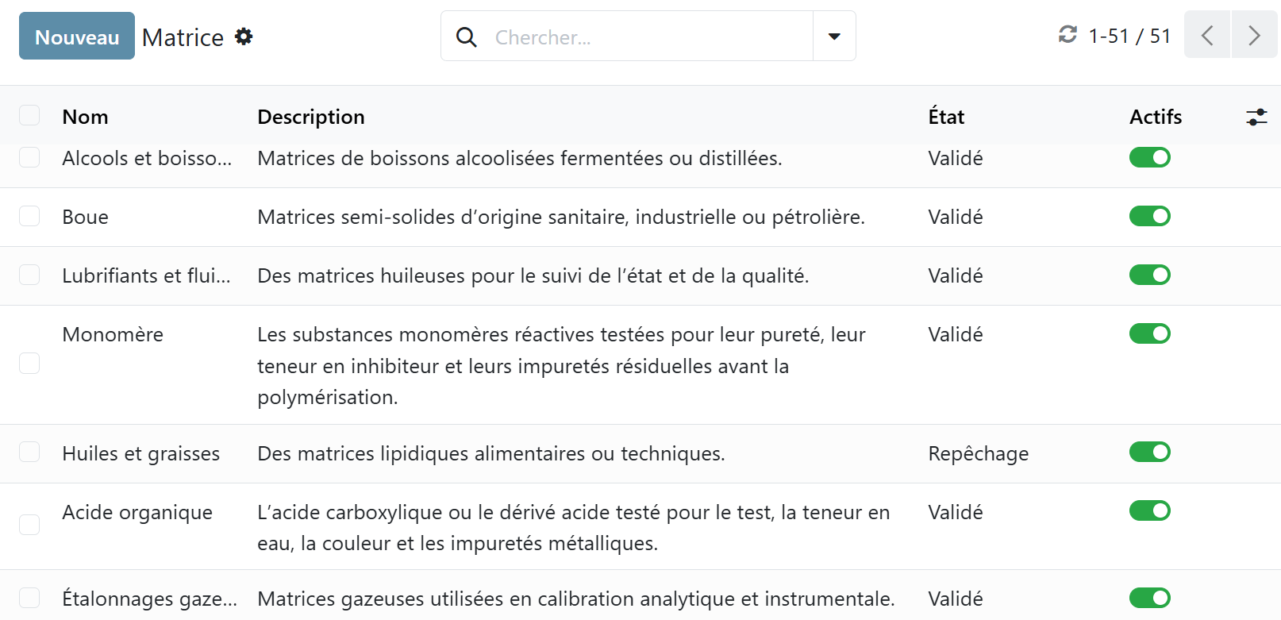
Task: Open the Acide organique record
Action: pyautogui.click(x=137, y=513)
